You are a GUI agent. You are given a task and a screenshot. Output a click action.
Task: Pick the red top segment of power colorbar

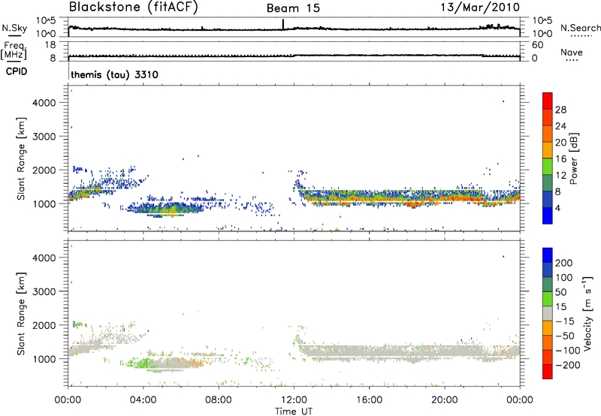pyautogui.click(x=548, y=101)
